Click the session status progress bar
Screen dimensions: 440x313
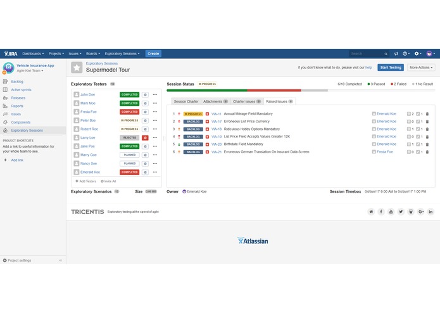pos(301,91)
